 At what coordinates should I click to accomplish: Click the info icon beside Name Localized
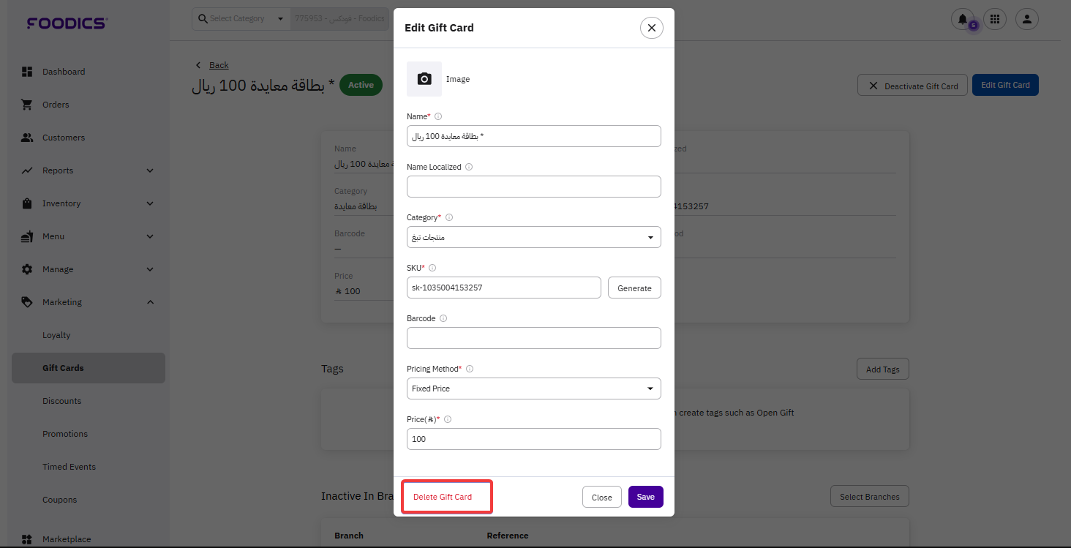tap(469, 167)
